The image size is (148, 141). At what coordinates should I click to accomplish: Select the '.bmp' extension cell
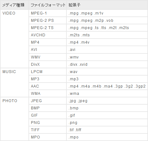pos(107,108)
